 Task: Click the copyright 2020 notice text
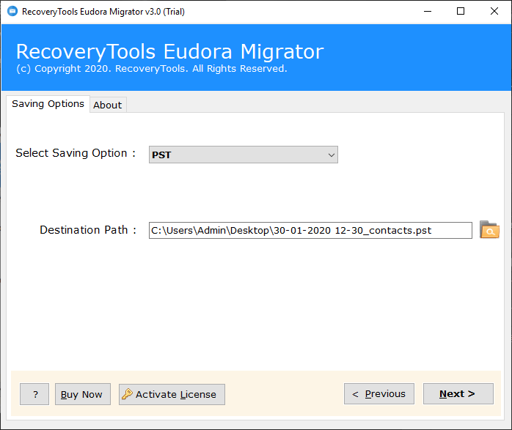152,69
